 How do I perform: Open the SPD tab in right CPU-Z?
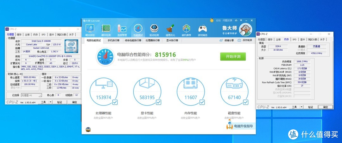(x=294, y=40)
